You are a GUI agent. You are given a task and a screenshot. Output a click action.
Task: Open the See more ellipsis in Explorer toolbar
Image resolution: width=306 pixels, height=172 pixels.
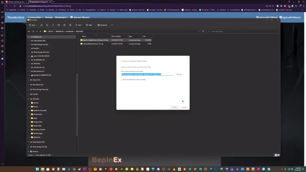pyautogui.click(x=112, y=25)
